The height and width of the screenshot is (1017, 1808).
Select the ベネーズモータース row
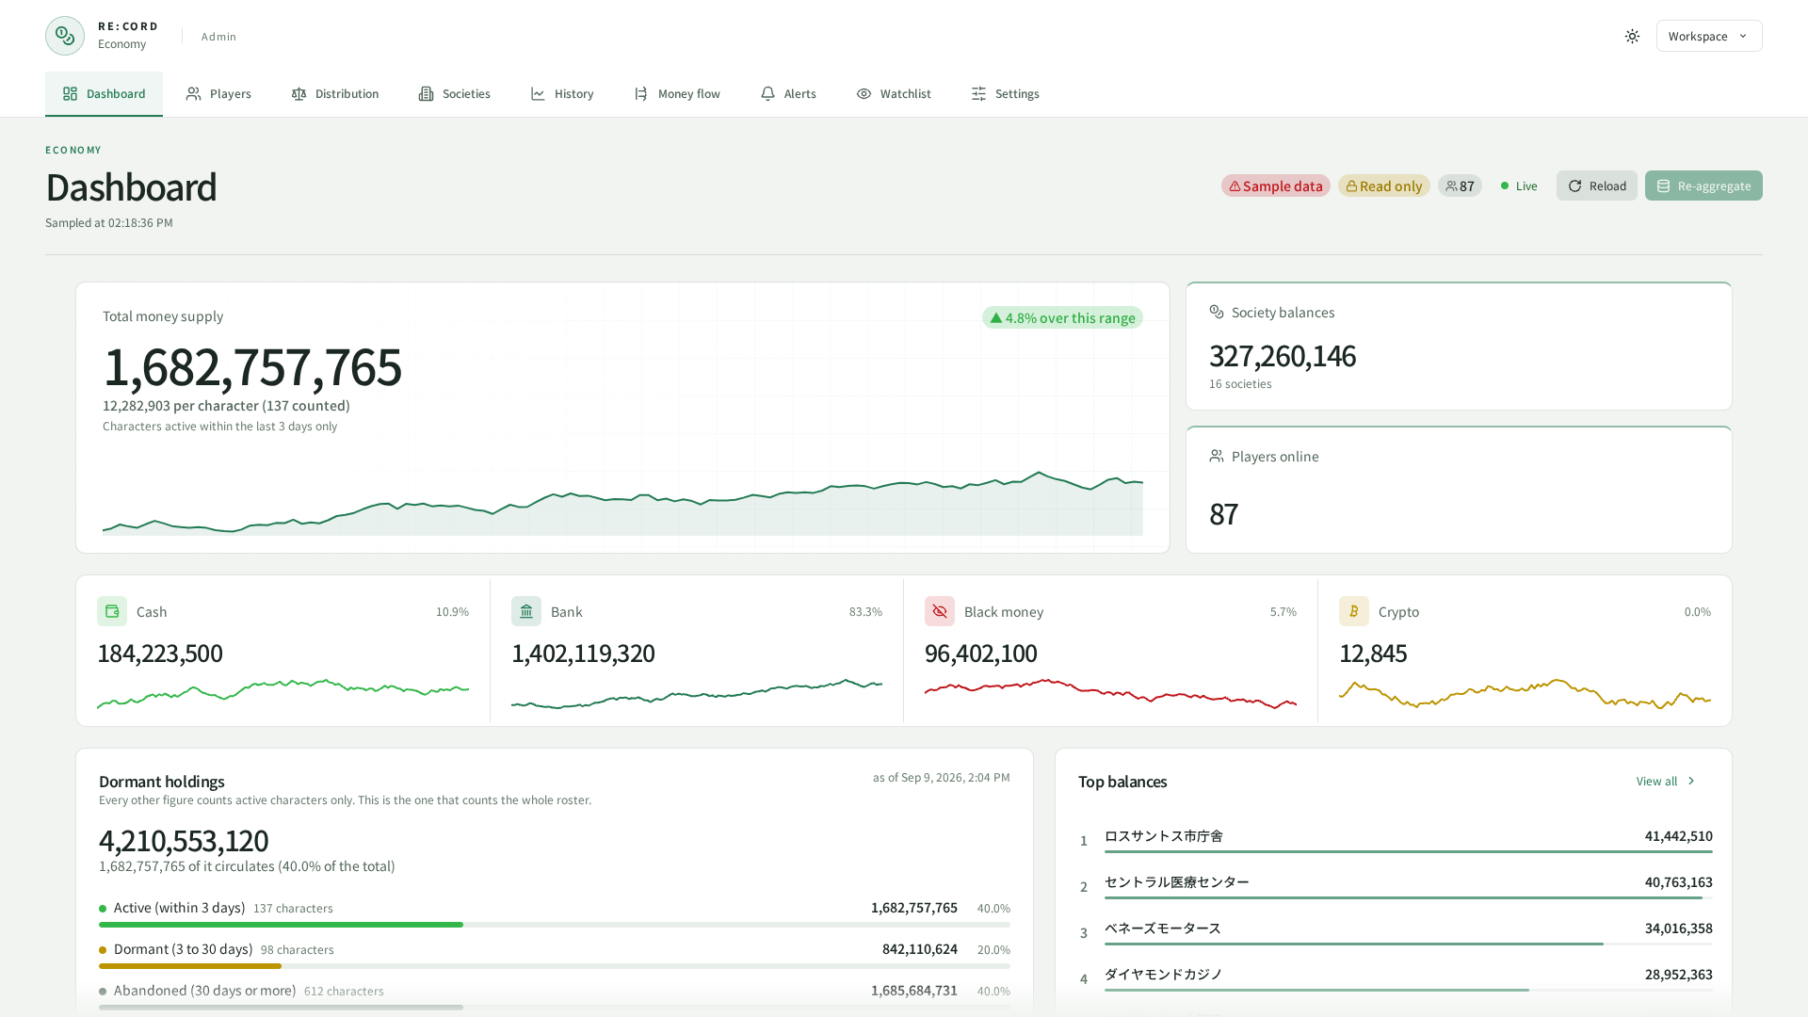[x=1396, y=932]
